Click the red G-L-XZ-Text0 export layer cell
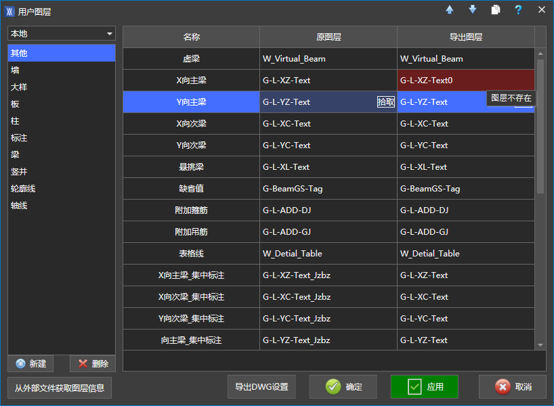This screenshot has width=554, height=406. (465, 81)
